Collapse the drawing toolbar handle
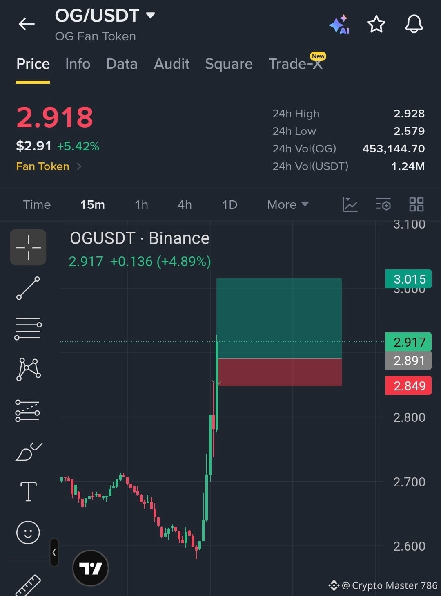 click(54, 552)
